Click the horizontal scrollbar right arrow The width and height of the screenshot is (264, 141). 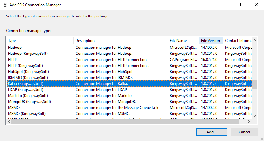coord(249,121)
